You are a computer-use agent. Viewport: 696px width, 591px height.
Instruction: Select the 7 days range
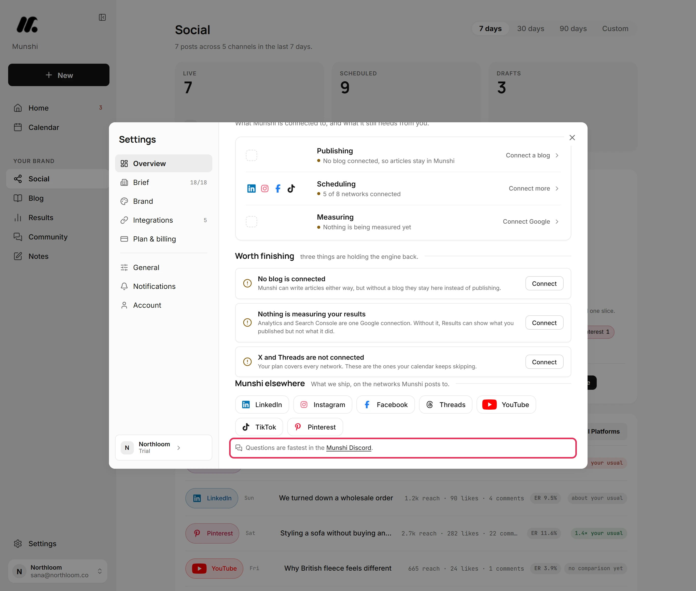click(x=490, y=29)
